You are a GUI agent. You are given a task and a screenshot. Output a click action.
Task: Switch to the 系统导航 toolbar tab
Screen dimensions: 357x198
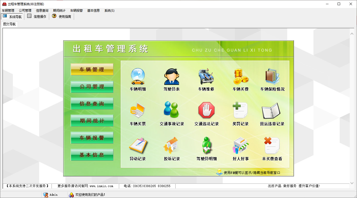click(12, 17)
